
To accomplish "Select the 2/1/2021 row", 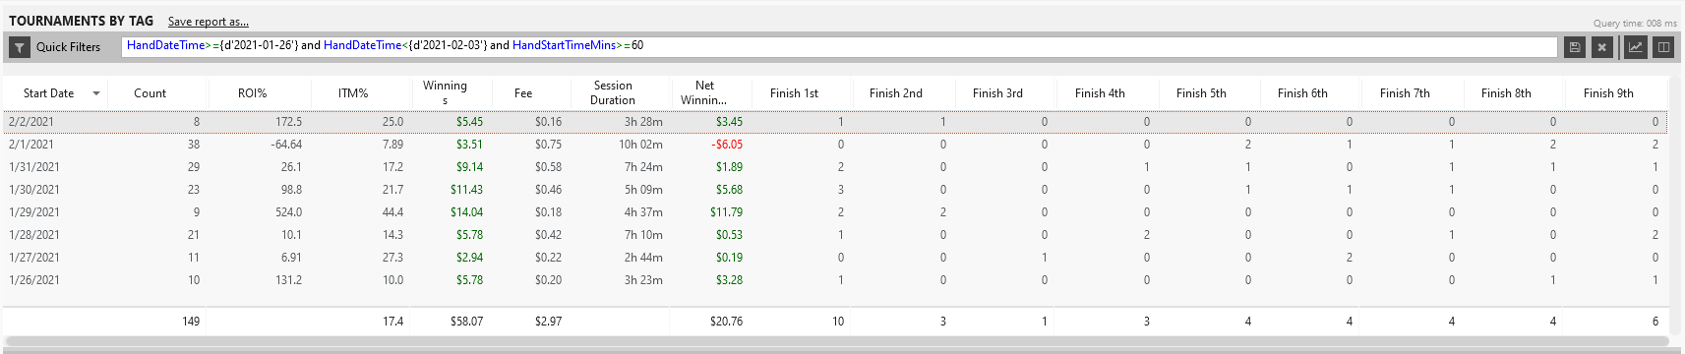I will coord(836,145).
